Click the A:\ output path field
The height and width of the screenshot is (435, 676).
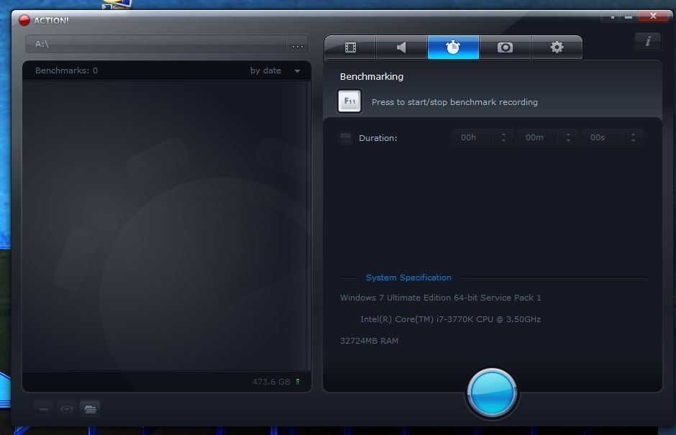156,45
